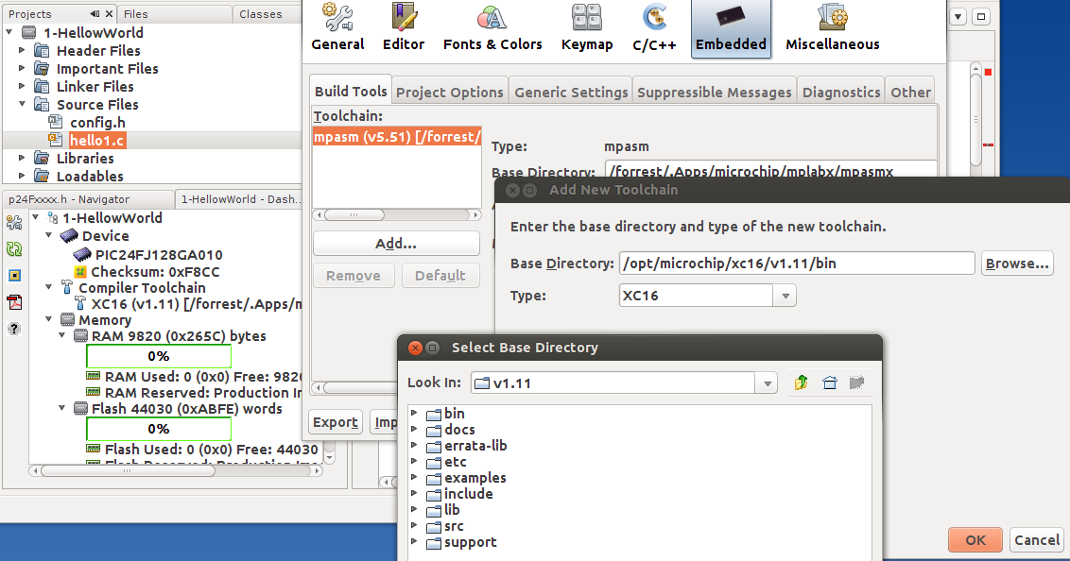This screenshot has height=561, width=1070.
Task: Collapse the Device node in Dashboard
Action: point(49,235)
